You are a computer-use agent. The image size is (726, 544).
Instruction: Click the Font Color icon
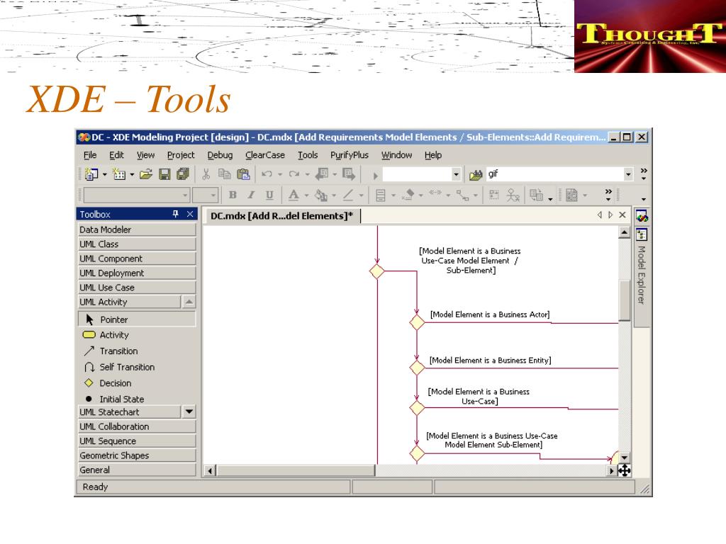pos(294,195)
